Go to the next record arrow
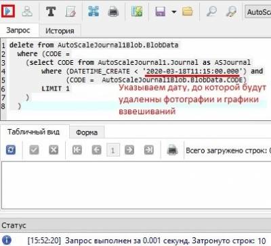The image size is (271, 246). pyautogui.click(x=129, y=150)
